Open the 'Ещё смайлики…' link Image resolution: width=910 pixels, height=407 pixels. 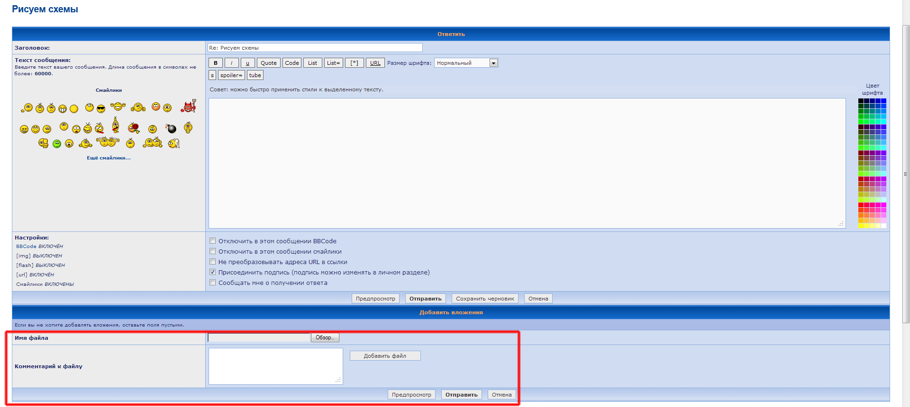tap(109, 158)
